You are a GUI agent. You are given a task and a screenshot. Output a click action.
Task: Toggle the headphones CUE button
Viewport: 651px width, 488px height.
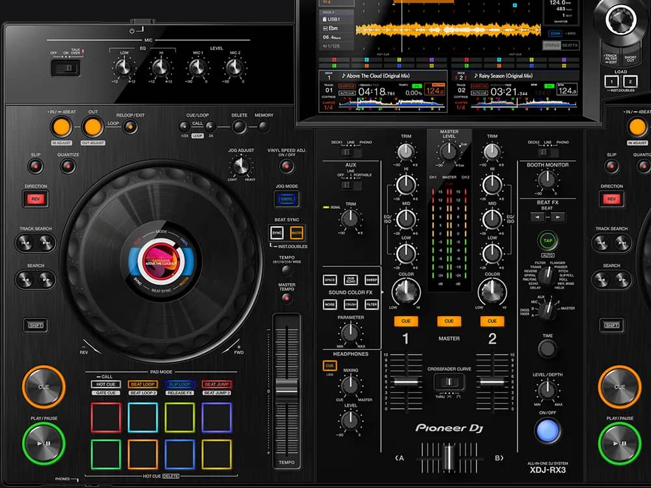(x=329, y=366)
